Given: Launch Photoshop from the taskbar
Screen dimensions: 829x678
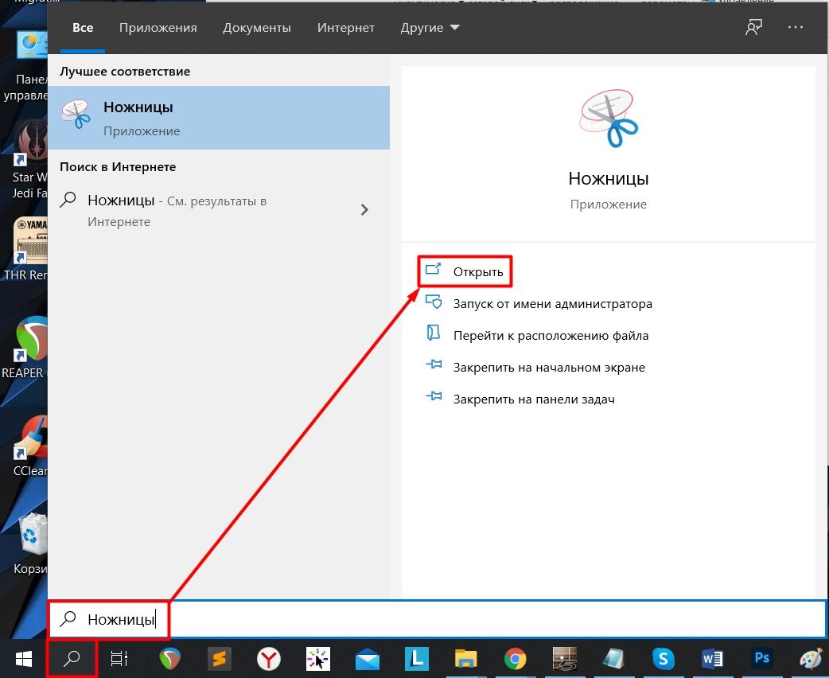Looking at the screenshot, I should (761, 658).
